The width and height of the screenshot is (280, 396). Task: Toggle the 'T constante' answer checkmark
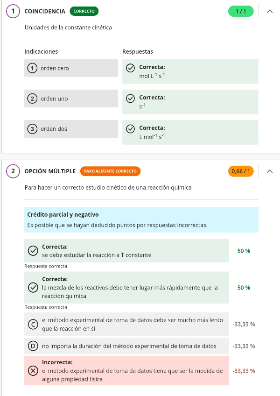[x=33, y=251]
